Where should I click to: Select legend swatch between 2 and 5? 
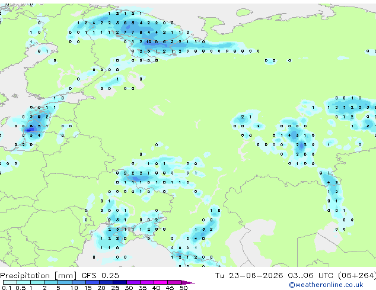tap(51, 282)
